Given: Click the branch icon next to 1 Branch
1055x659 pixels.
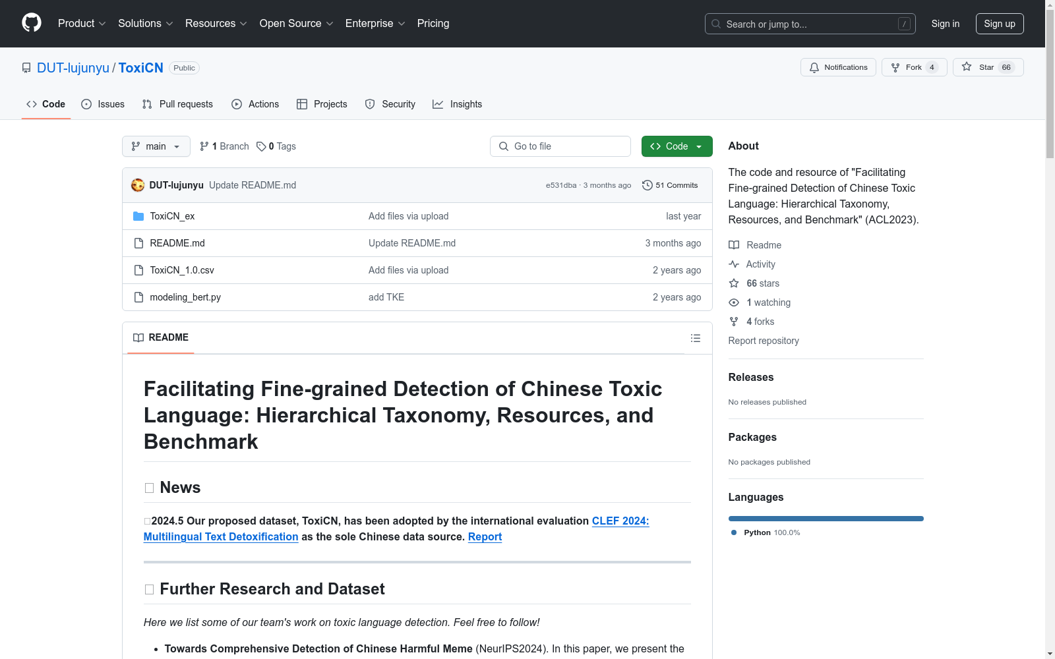Looking at the screenshot, I should point(204,146).
